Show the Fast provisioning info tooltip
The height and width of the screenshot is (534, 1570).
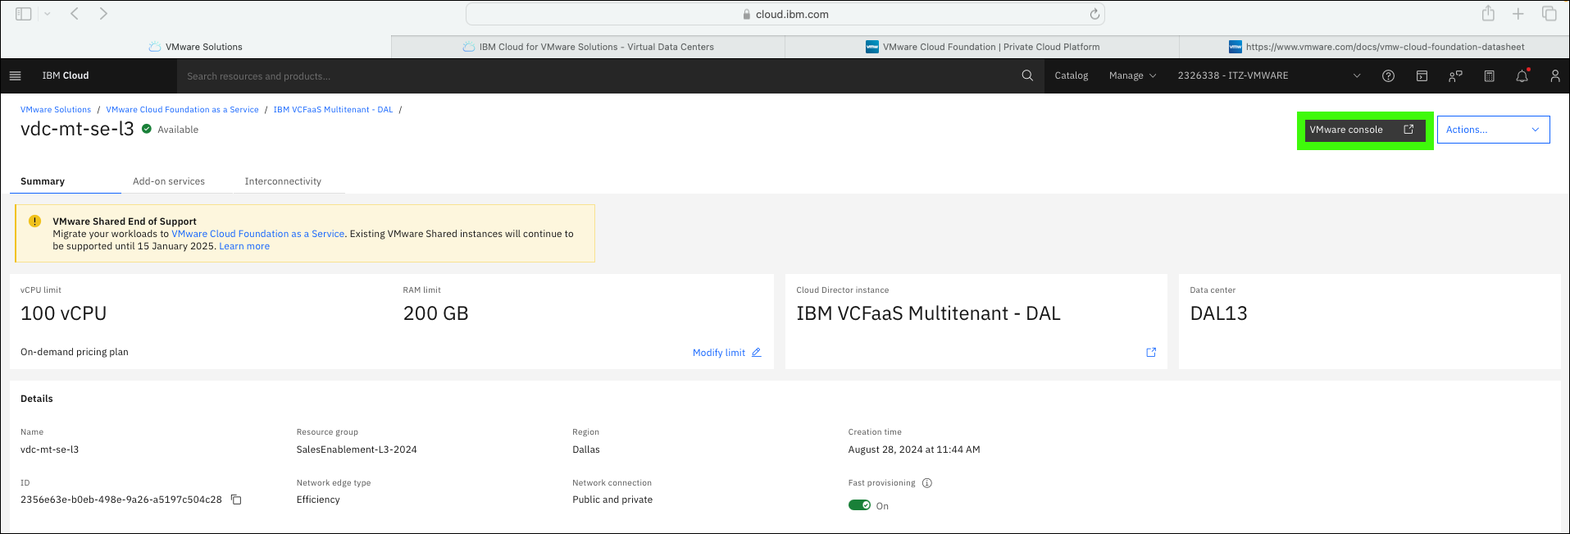click(x=927, y=483)
